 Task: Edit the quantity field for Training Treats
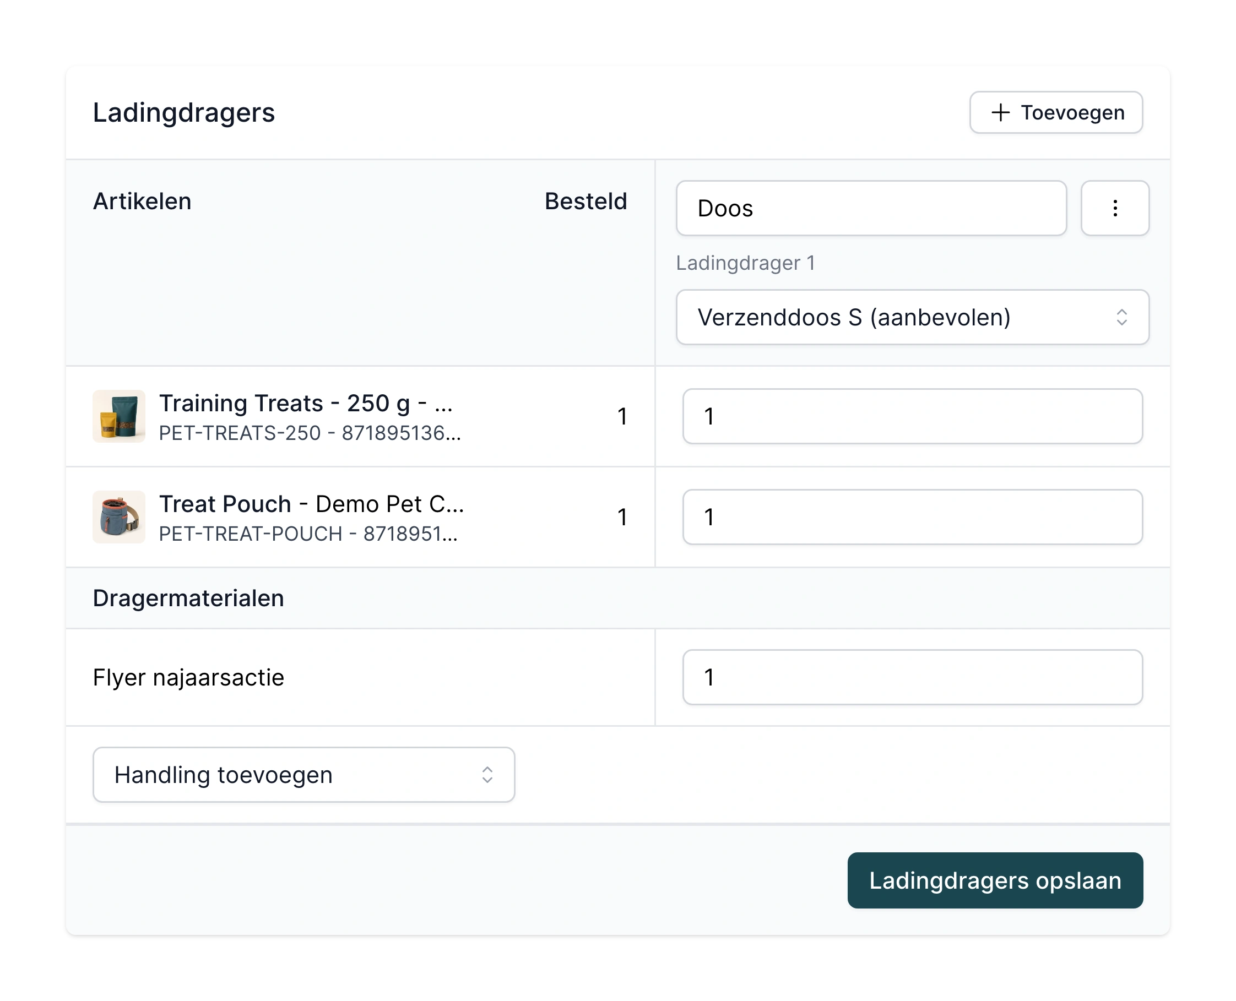point(912,416)
